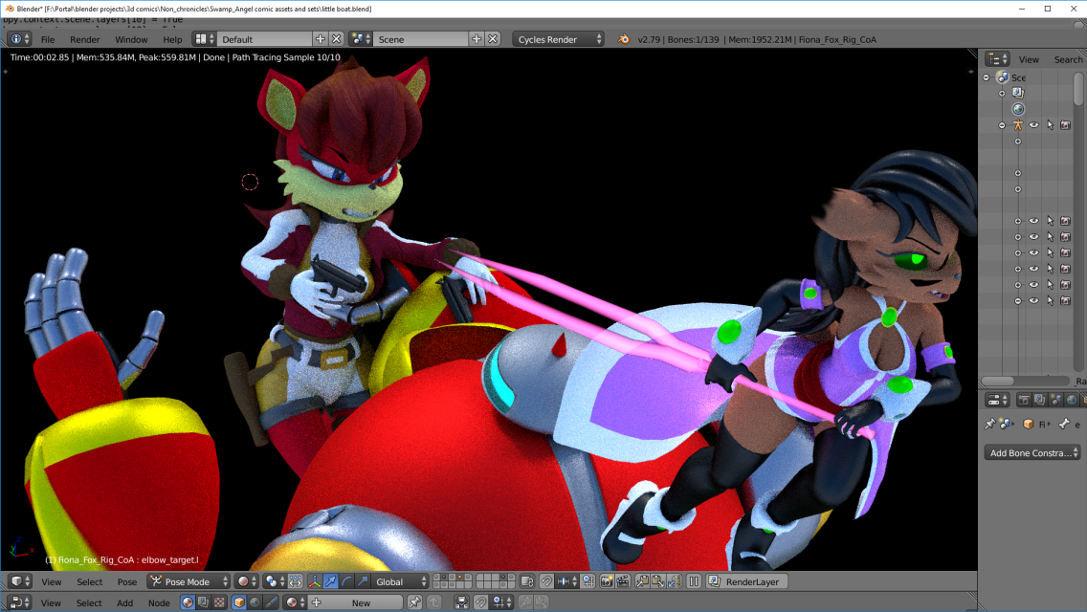This screenshot has width=1087, height=612.
Task: Pin the node tree with pushpin icon
Action: 414,603
